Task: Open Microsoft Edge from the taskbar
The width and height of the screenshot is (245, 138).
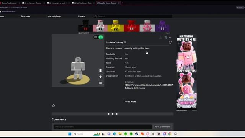Action: tap(114, 134)
